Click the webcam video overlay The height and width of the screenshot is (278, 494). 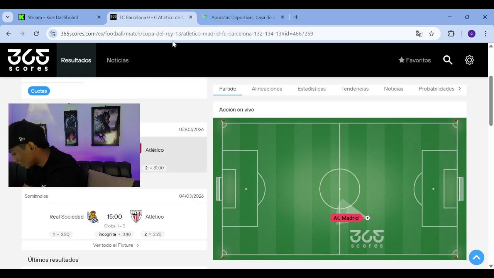tap(74, 145)
